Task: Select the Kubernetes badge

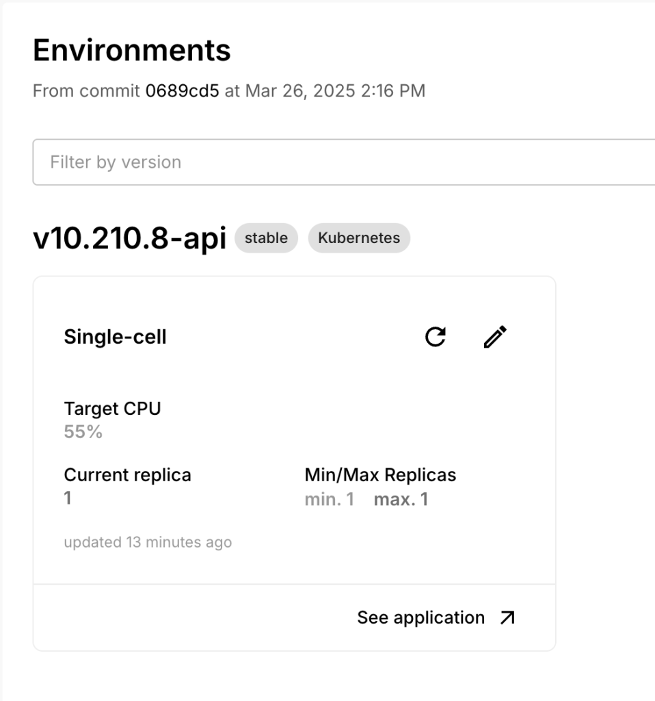Action: [359, 238]
